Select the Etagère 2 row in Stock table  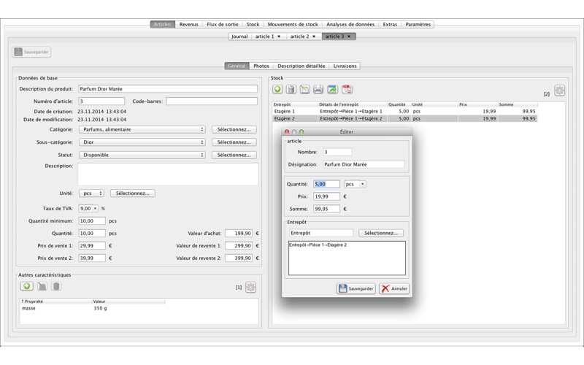pos(405,119)
